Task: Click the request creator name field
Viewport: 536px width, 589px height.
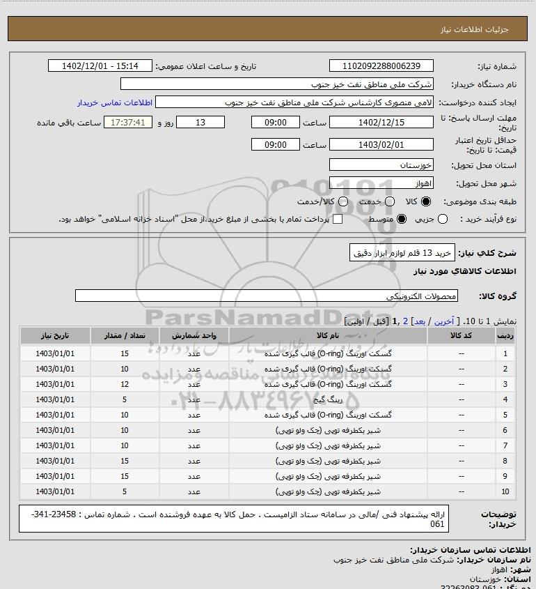Action: (294, 102)
